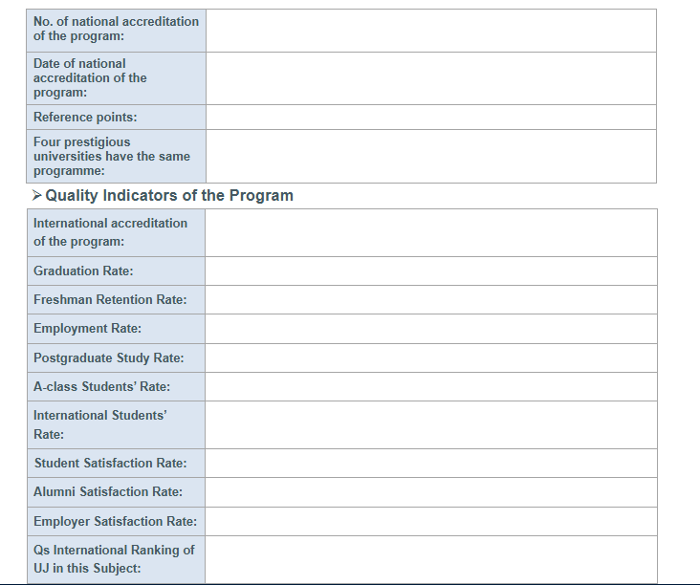700x585 pixels.
Task: Place cursor in the Graduation Rate blank cell
Action: pos(430,271)
